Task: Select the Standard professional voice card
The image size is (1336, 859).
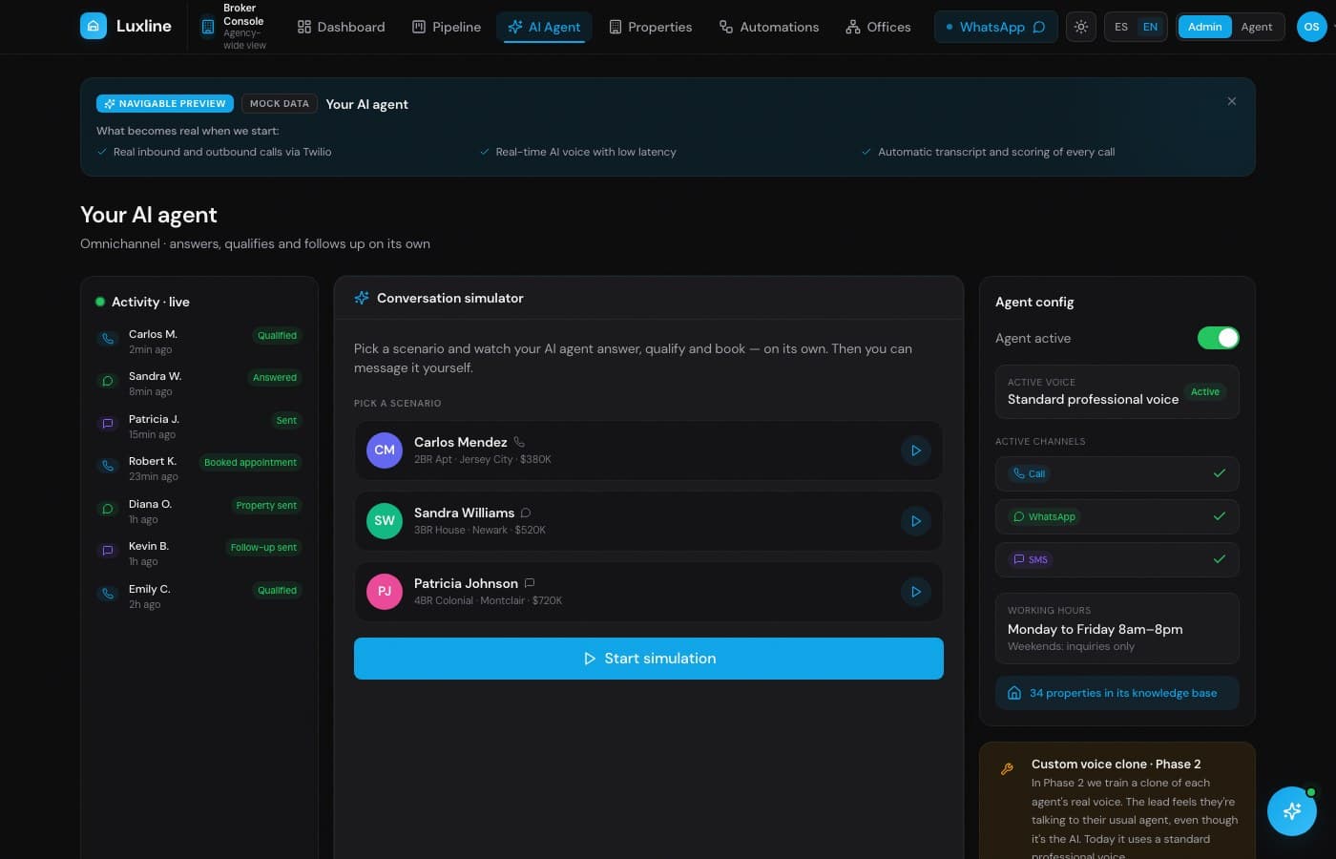Action: [1117, 391]
